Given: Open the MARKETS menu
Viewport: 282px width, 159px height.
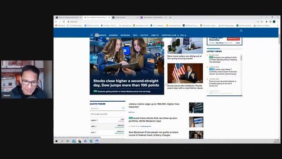Looking at the screenshot, I should [103, 35].
